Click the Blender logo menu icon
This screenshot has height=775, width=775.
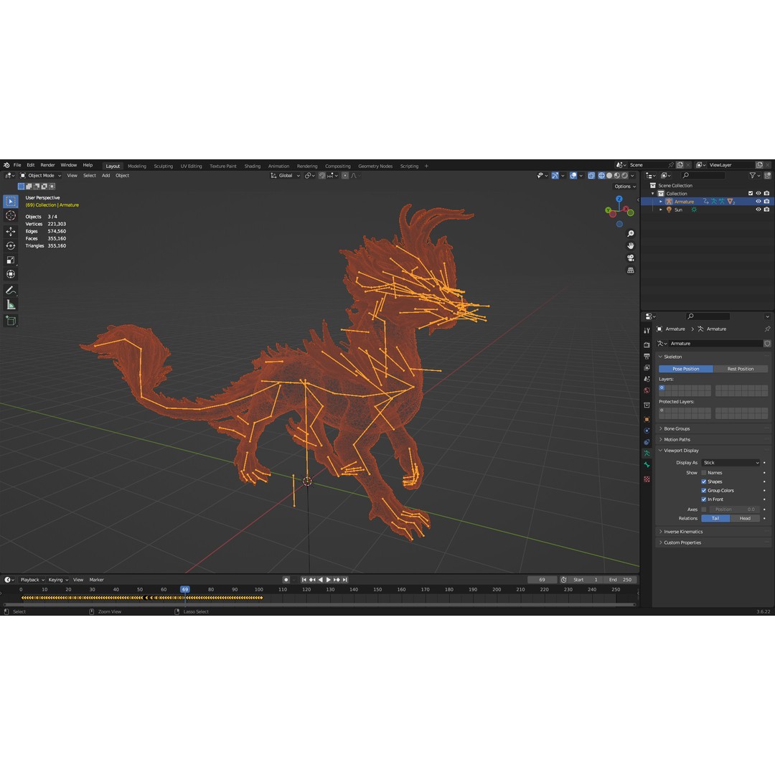pos(6,165)
